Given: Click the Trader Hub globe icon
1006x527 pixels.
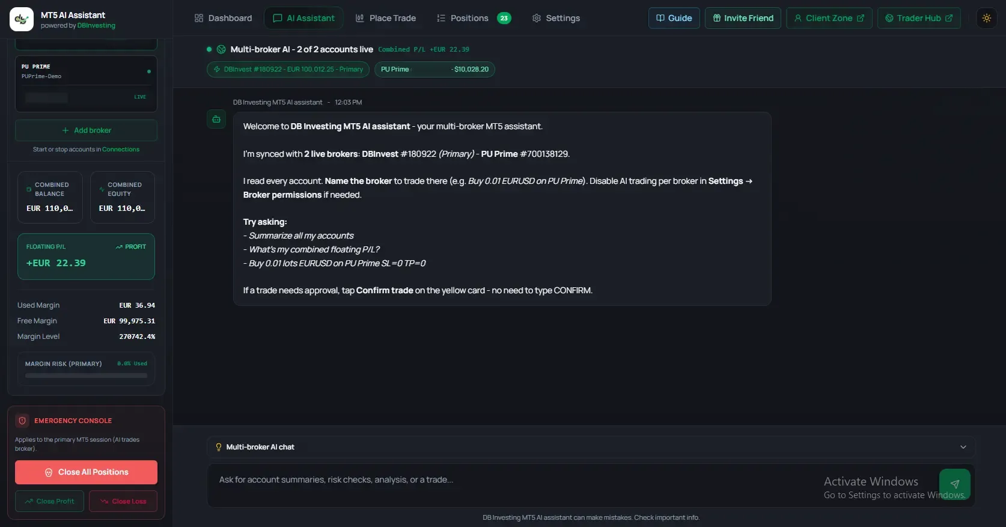Looking at the screenshot, I should coord(889,18).
